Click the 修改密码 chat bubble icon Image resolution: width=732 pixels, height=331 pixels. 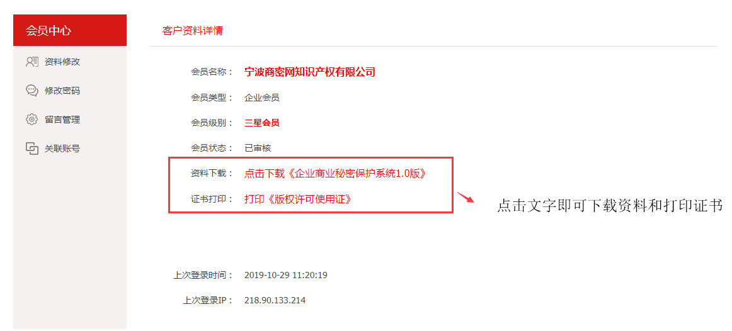pos(31,91)
